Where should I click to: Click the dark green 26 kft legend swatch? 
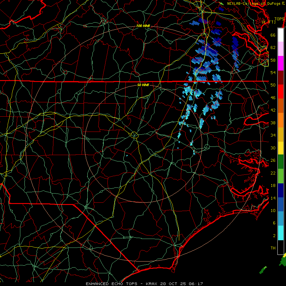tap(281, 162)
